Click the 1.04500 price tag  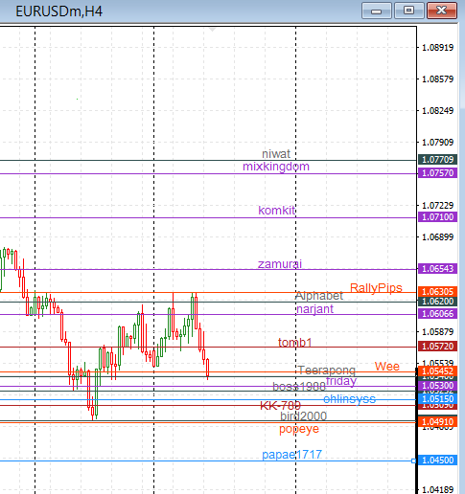tap(437, 460)
